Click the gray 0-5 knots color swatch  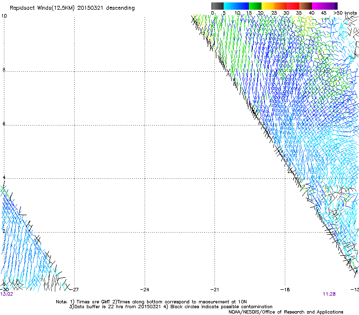pyautogui.click(x=217, y=6)
